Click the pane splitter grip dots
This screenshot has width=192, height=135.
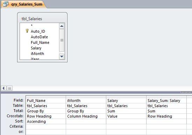186,93
